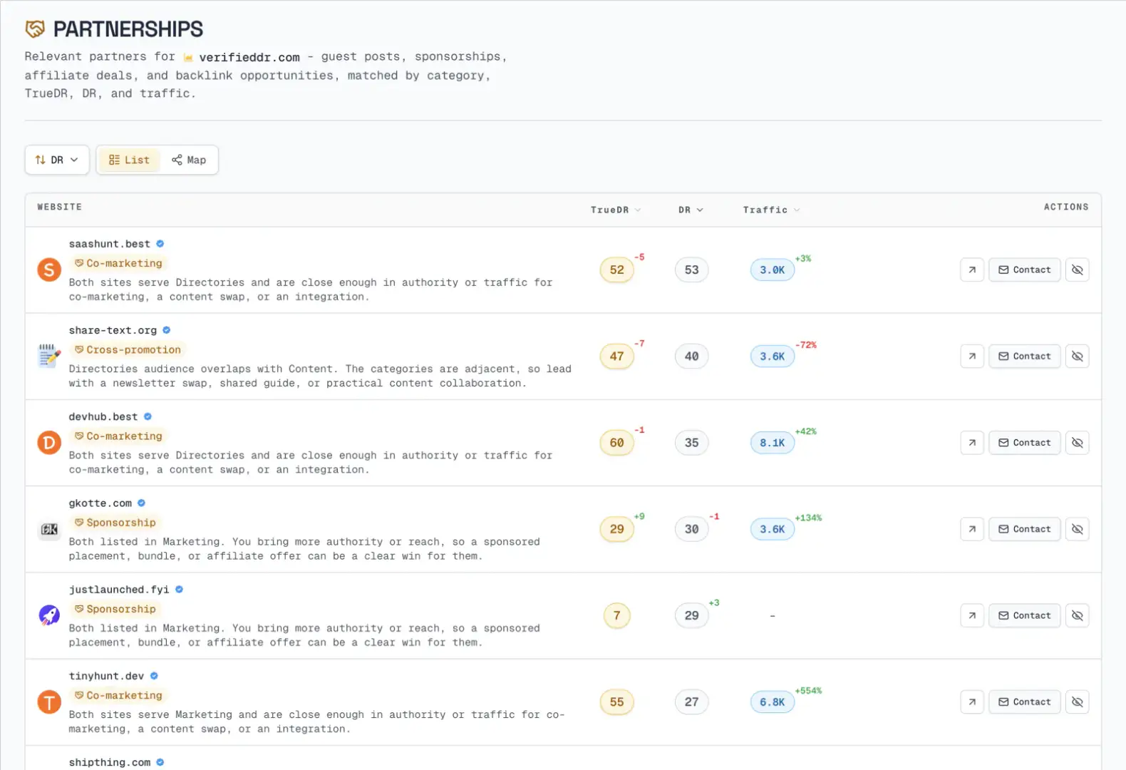Contact devhub.best
Viewport: 1126px width, 770px height.
pos(1024,442)
